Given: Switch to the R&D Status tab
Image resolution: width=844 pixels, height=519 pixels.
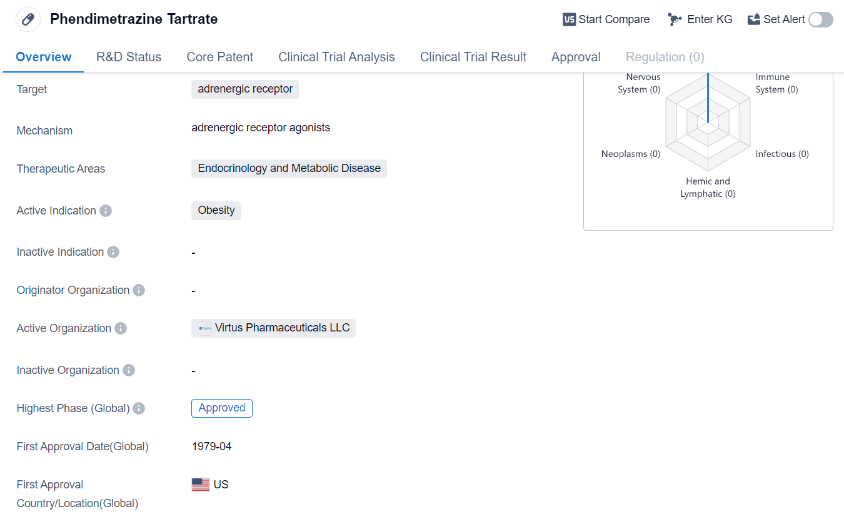Looking at the screenshot, I should click(x=129, y=57).
